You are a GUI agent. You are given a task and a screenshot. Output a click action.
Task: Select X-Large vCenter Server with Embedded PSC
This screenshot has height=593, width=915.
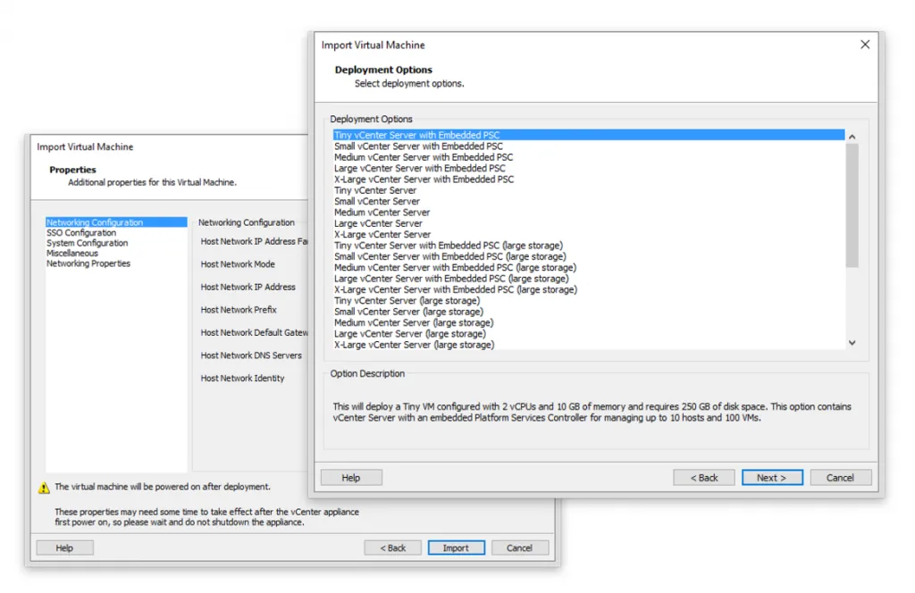[x=589, y=180]
